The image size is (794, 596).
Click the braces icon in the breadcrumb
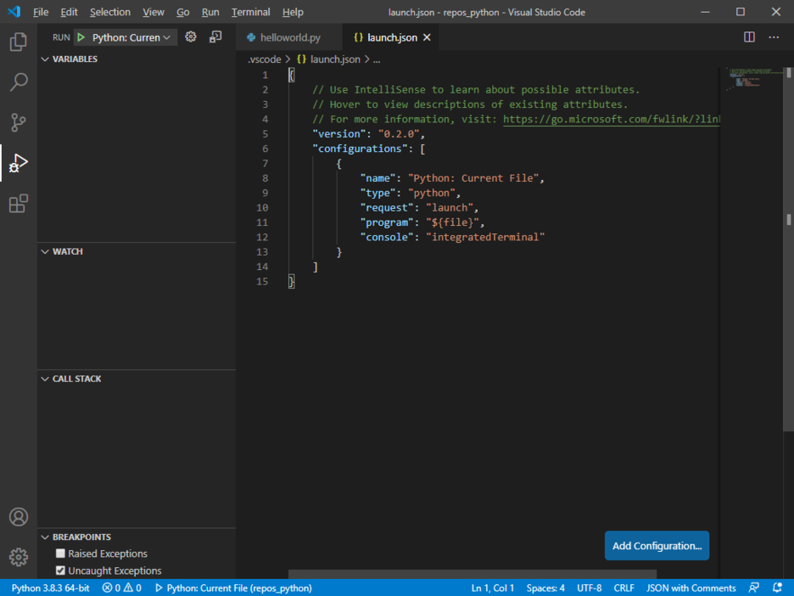301,59
